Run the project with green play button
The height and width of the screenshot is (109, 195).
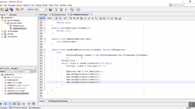coord(66,9)
